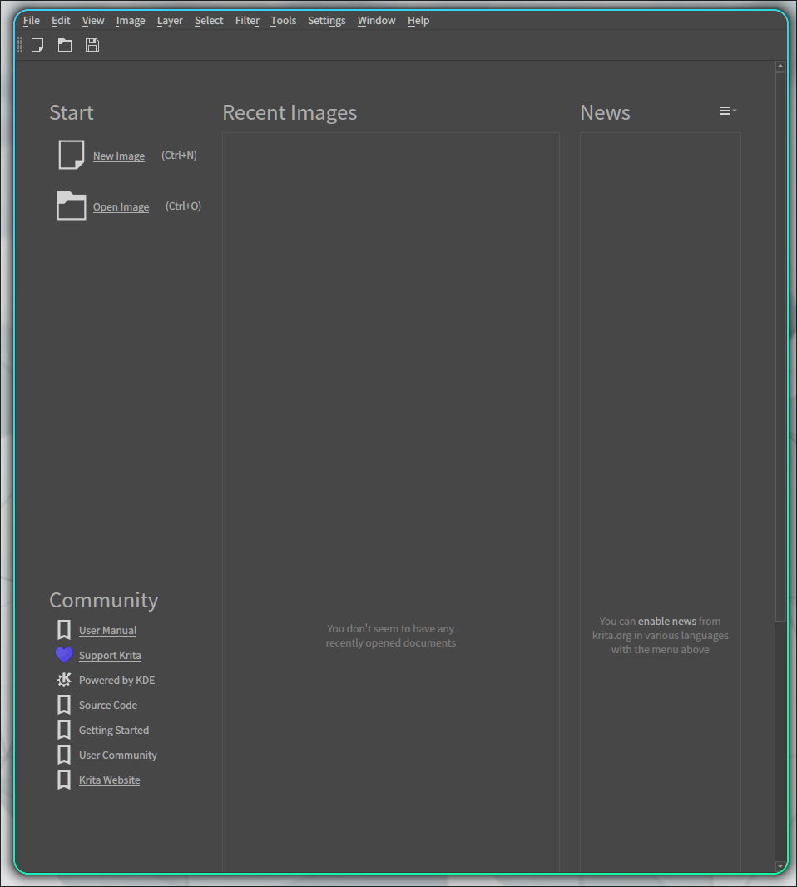
Task: Click the KDE gear logo icon
Action: (x=64, y=679)
